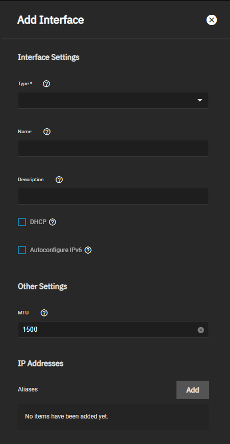Click into the Description input box
230x444 pixels.
pos(113,196)
